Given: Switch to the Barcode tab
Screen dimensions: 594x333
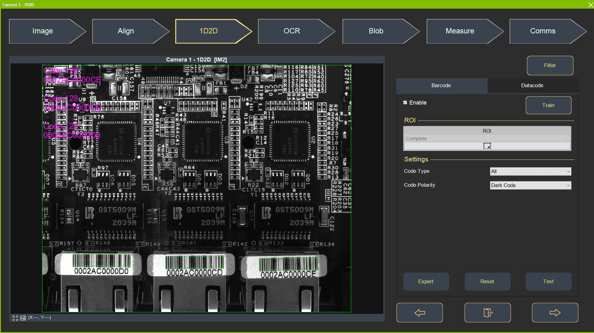Looking at the screenshot, I should pos(441,86).
